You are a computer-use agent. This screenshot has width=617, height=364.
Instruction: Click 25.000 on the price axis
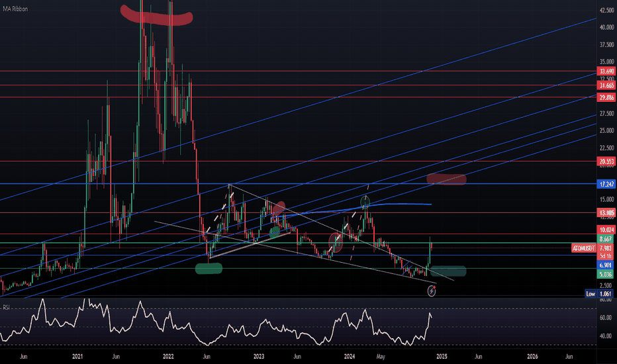pos(606,130)
